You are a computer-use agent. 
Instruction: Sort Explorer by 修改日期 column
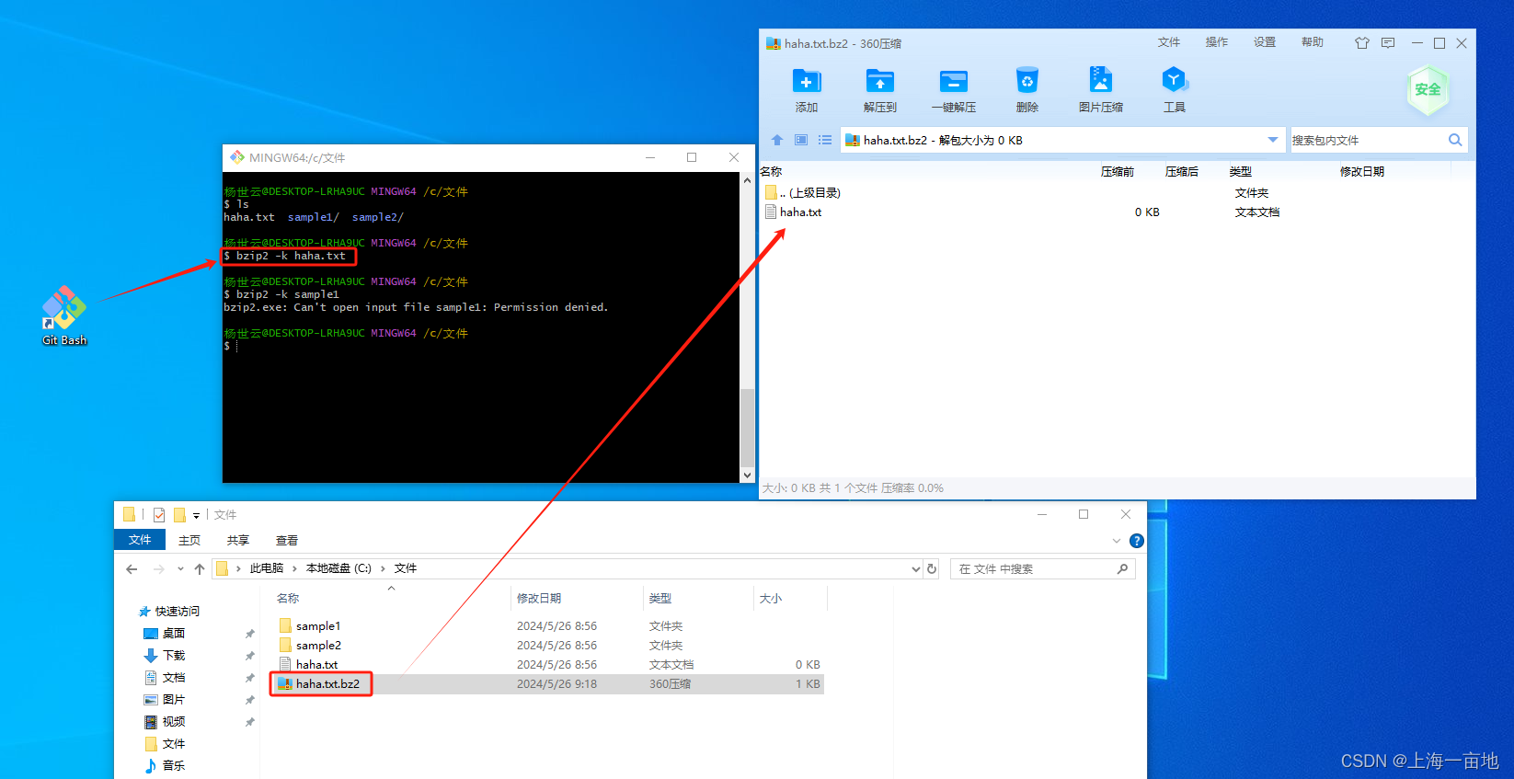click(539, 599)
